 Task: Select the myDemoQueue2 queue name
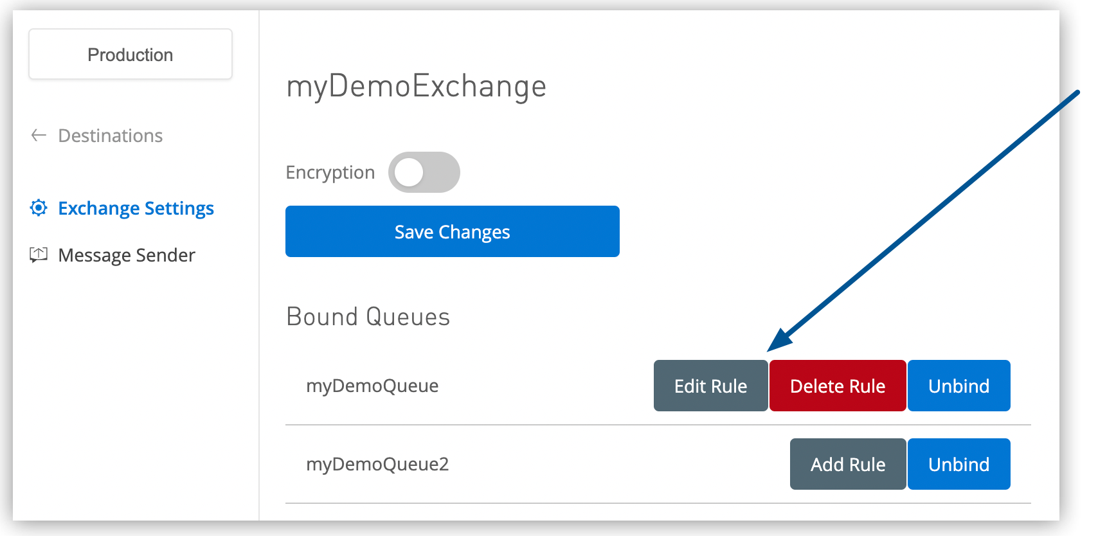[377, 464]
